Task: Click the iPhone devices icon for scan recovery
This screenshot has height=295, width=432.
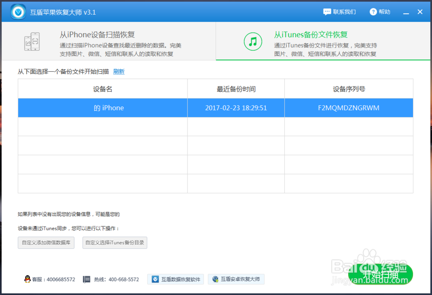Action: [x=32, y=41]
